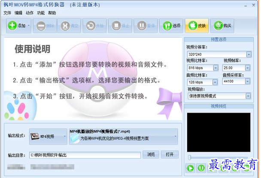
Task: Expand the 视频分辨率 dropdown showing 320*240
Action: pyautogui.click(x=249, y=54)
